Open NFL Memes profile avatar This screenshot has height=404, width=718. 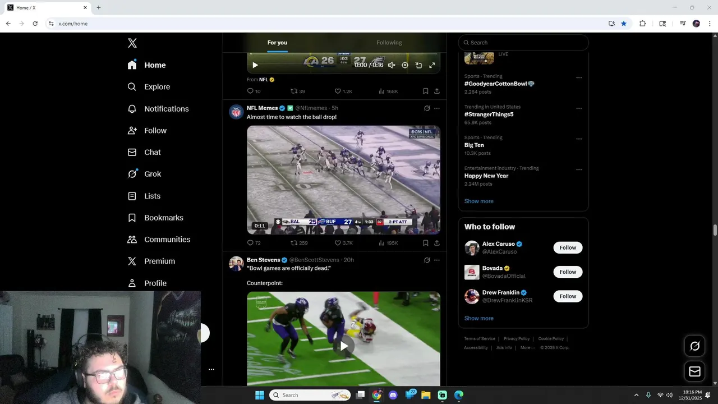[236, 112]
